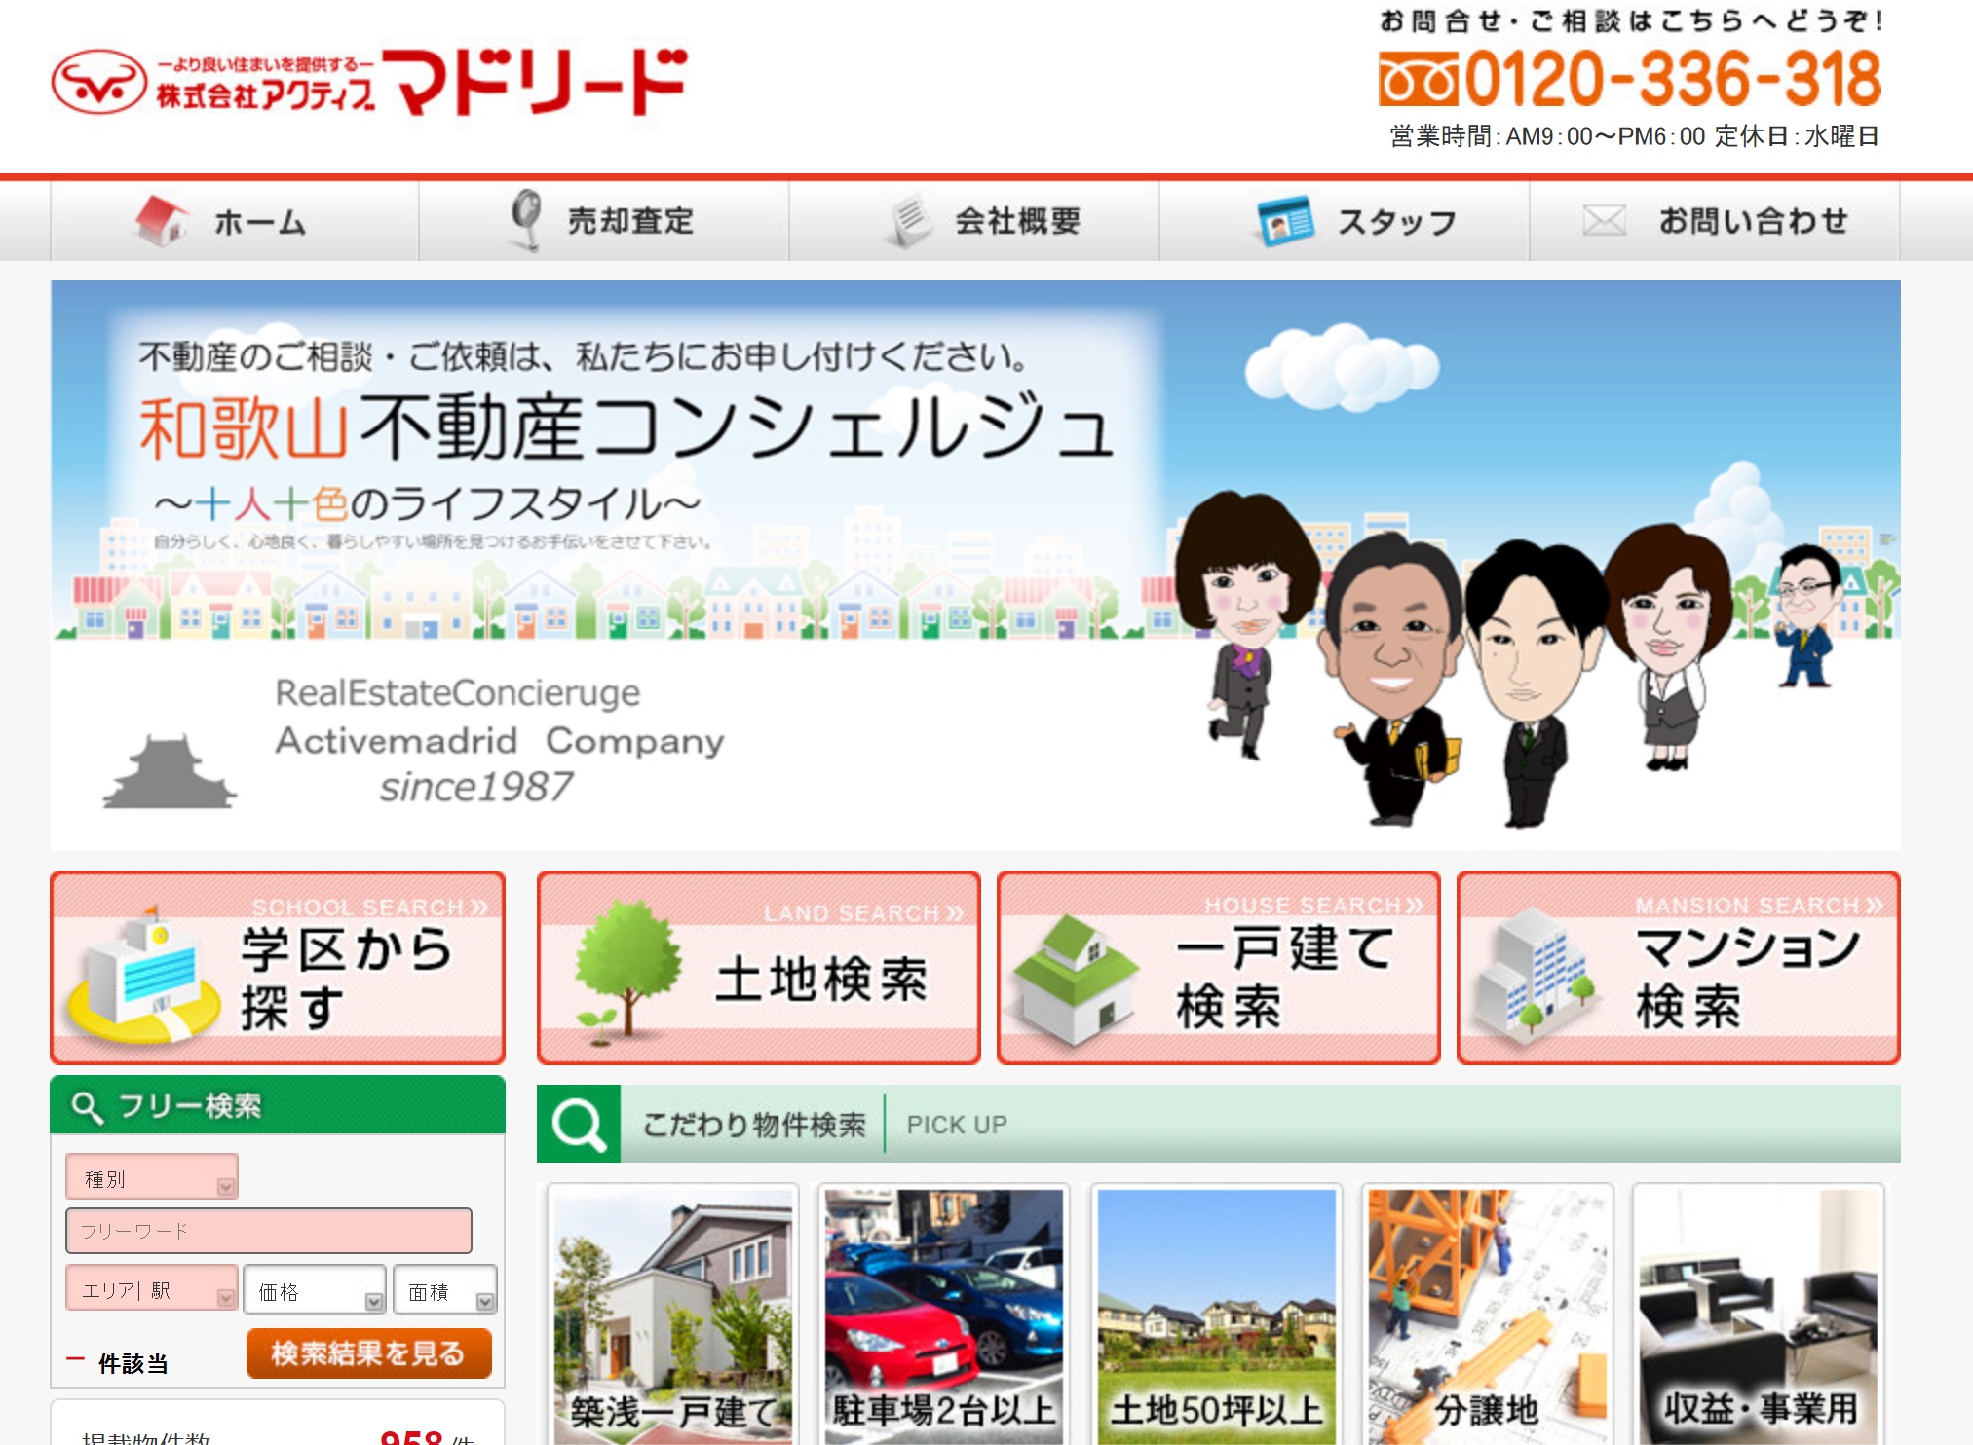1973x1445 pixels.
Task: Open the 会社概要 menu item
Action: click(x=1017, y=221)
